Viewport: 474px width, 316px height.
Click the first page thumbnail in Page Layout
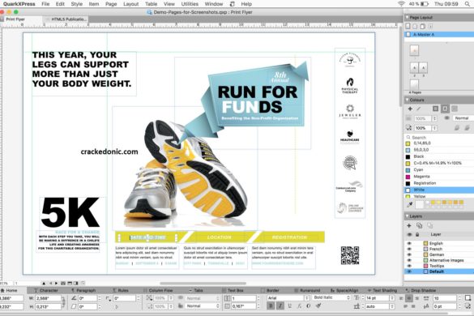coord(414,50)
